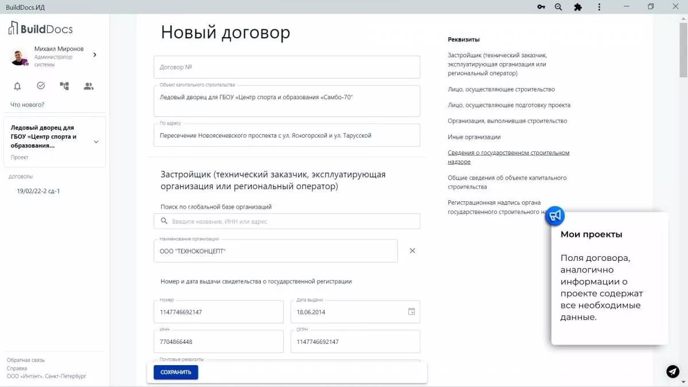Open the browser extensions puzzle icon

point(578,7)
